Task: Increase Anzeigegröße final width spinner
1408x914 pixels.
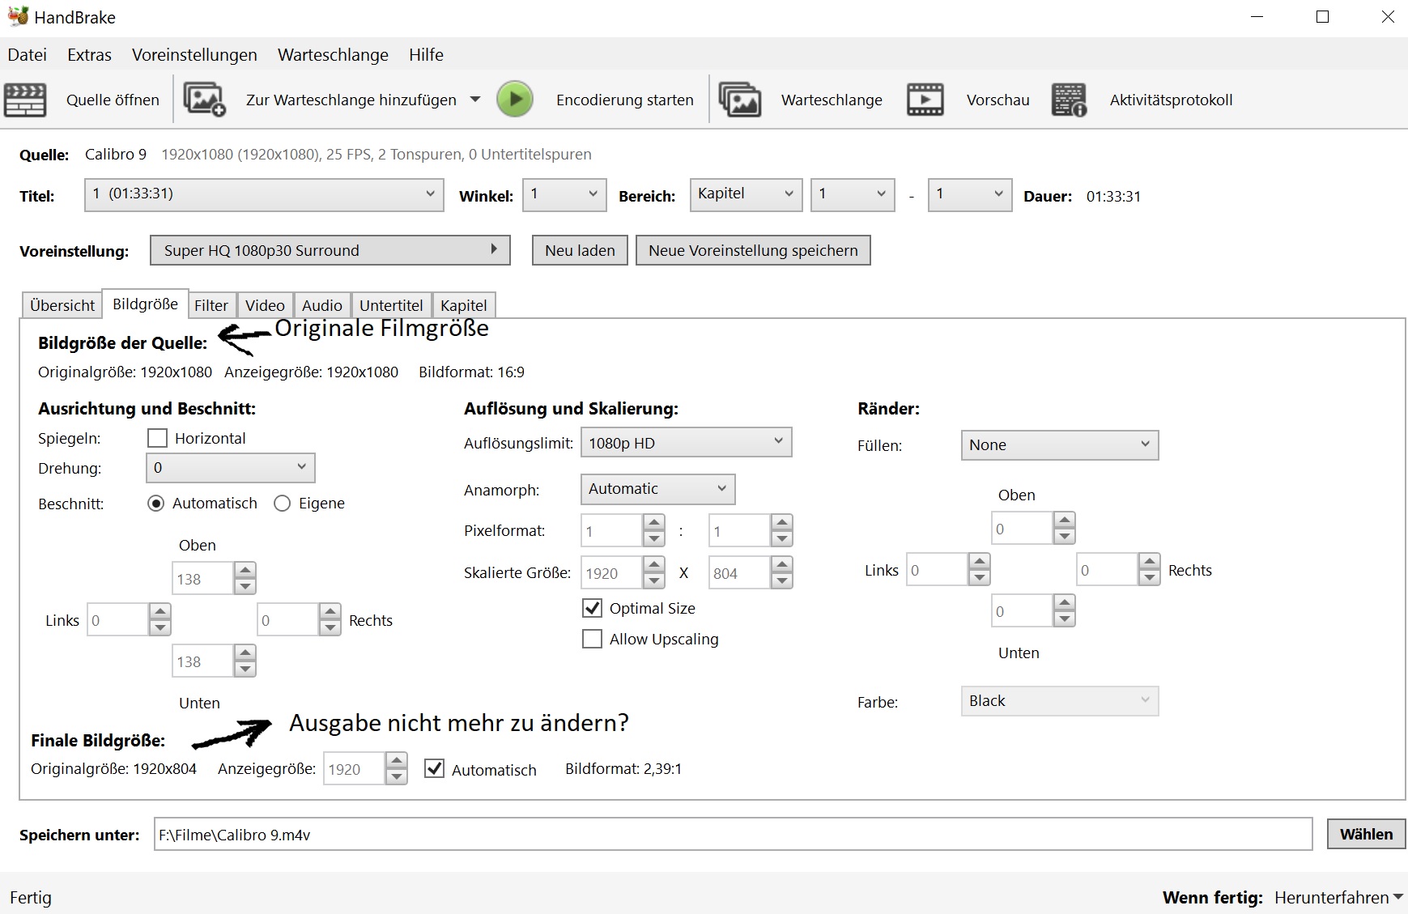Action: coord(397,761)
